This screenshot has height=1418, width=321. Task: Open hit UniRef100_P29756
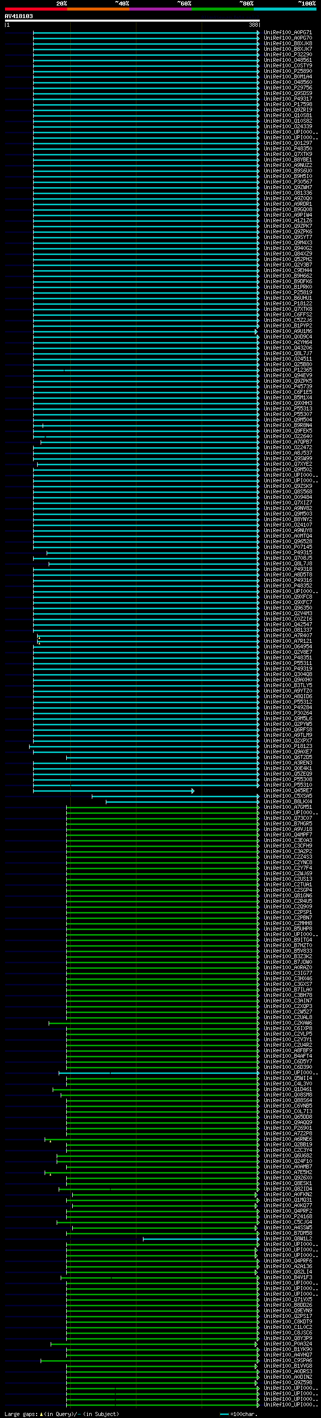click(287, 88)
